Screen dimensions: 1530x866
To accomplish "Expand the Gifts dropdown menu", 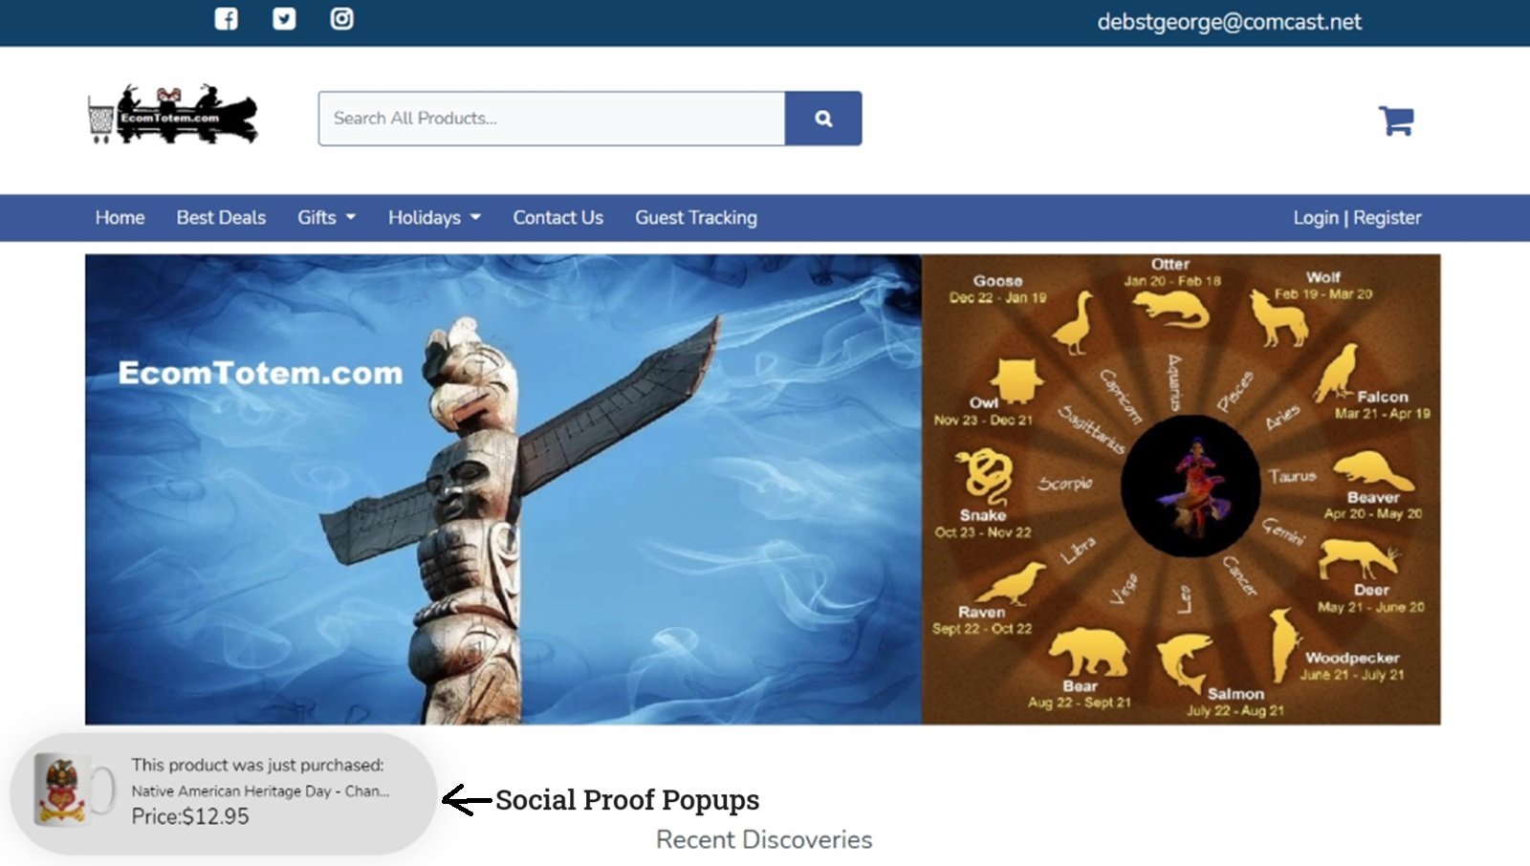I will coord(326,218).
